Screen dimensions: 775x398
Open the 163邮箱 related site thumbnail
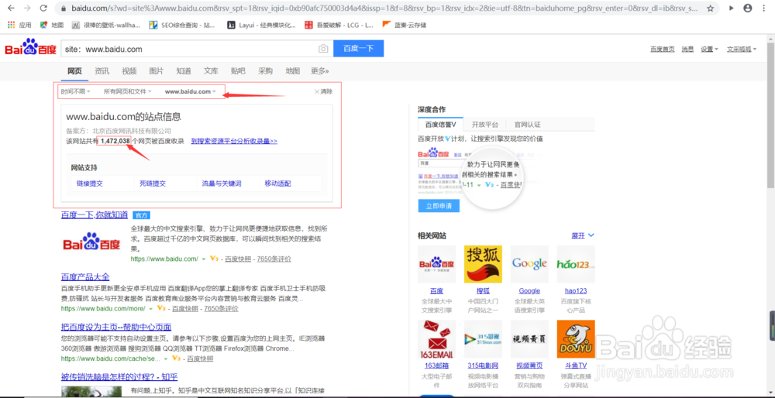tap(436, 338)
